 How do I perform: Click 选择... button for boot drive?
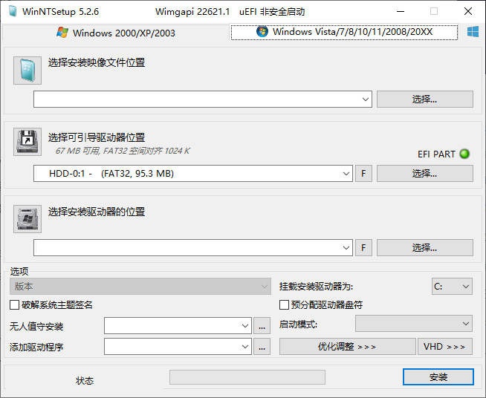click(425, 174)
